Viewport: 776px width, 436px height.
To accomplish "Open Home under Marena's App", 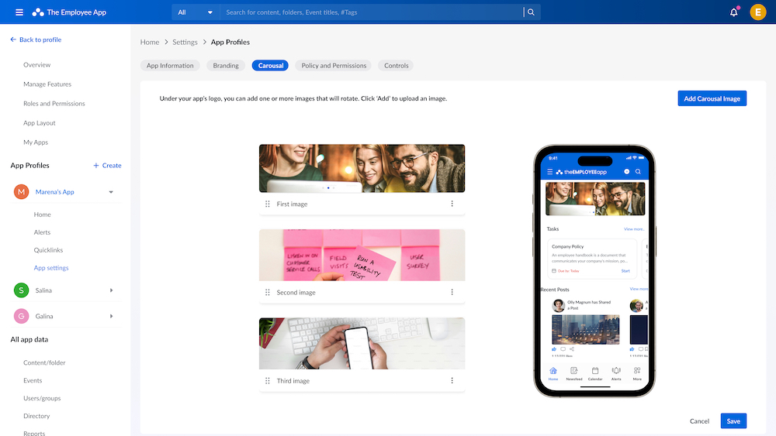I will [42, 215].
